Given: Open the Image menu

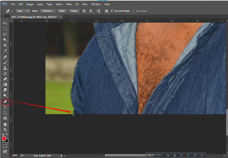Looking at the screenshot, I should click(x=30, y=4).
